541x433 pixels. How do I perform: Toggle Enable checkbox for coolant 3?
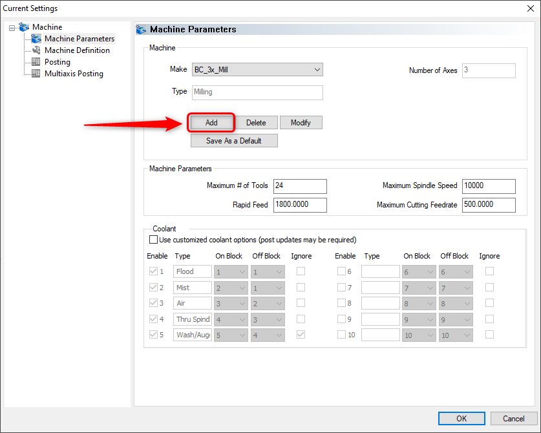(x=154, y=302)
